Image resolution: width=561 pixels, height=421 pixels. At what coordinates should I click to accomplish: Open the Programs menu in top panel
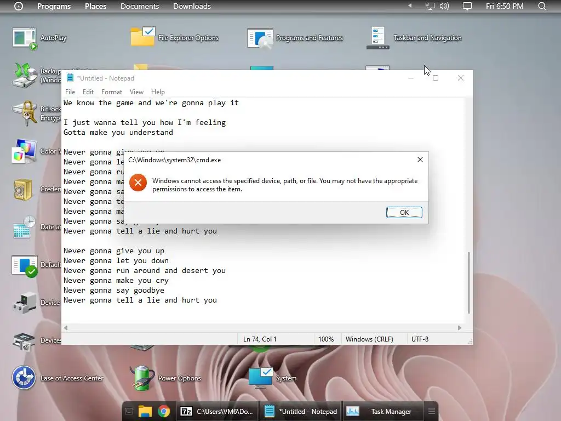54,6
